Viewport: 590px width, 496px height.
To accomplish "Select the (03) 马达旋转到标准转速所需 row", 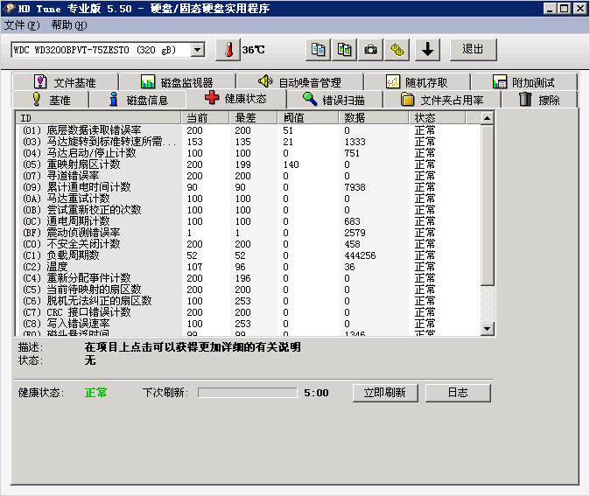I will [x=249, y=142].
